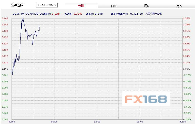The image size is (195, 124).
Task: Click the -1.35% bottom right axis label
Action: (x=186, y=119)
